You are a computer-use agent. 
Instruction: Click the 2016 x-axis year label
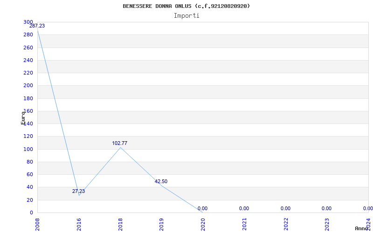pyautogui.click(x=79, y=224)
